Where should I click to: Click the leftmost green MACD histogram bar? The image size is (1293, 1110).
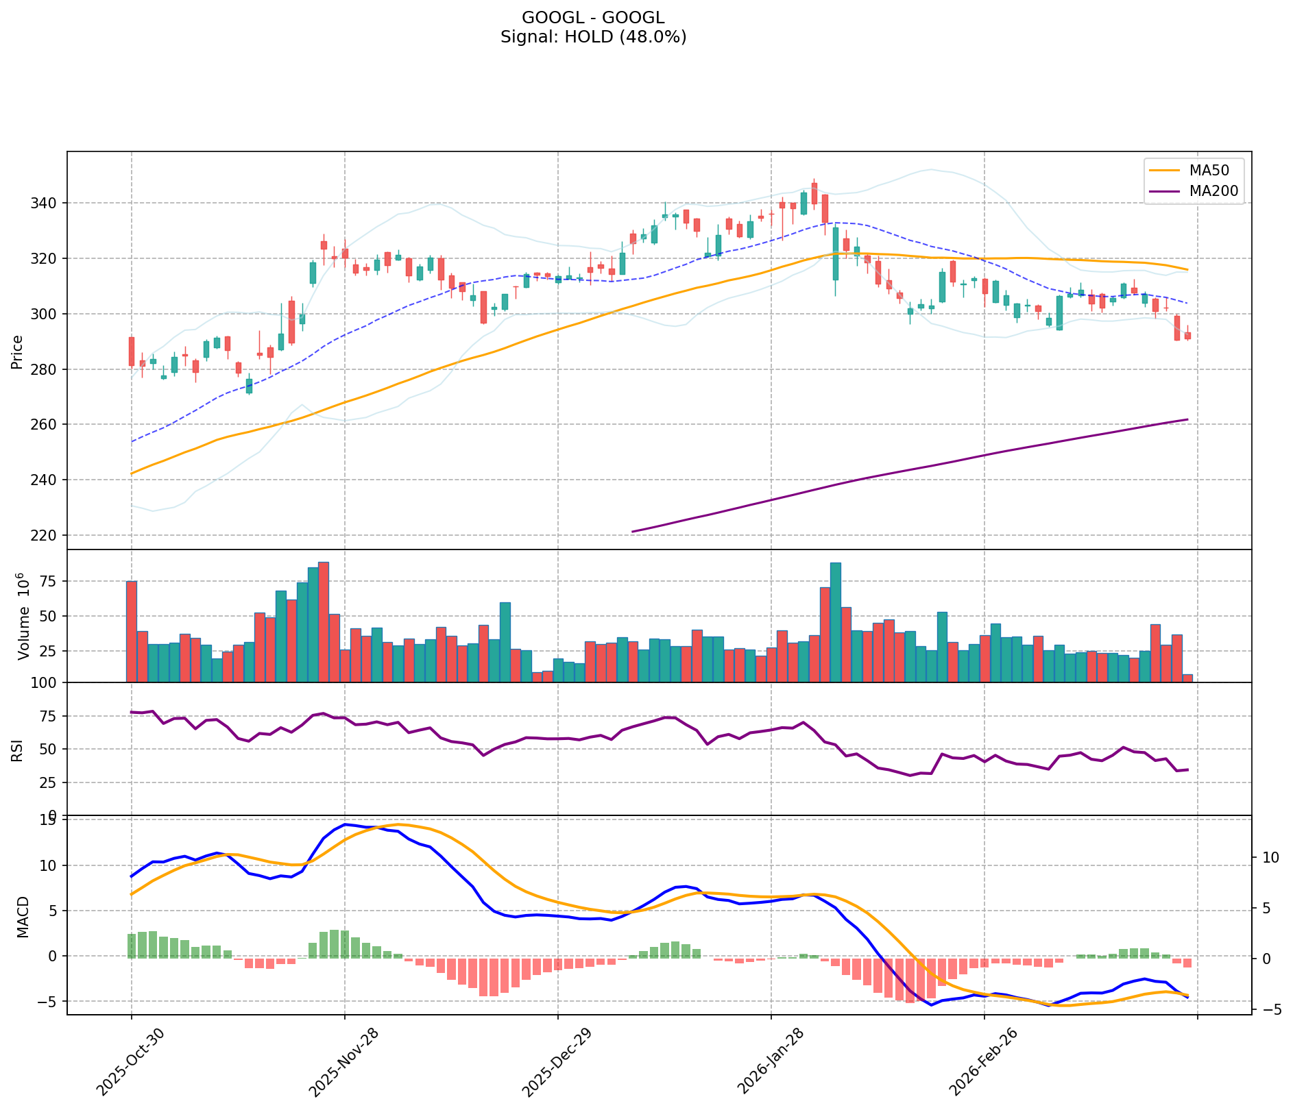click(132, 946)
